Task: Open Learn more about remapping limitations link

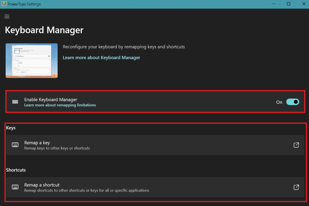Action: coord(60,105)
